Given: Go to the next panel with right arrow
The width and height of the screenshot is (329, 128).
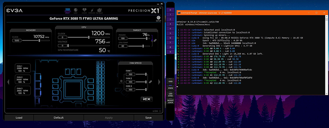Looking at the screenshot, I should coord(159,82).
